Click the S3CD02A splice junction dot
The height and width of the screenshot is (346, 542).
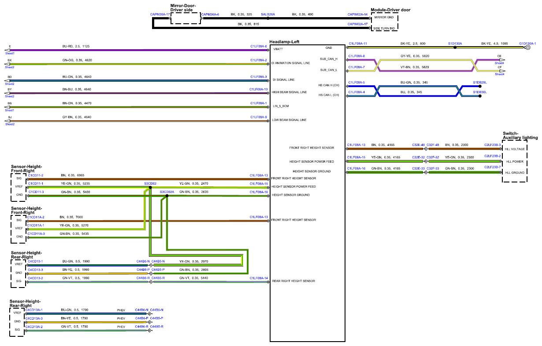(x=167, y=196)
